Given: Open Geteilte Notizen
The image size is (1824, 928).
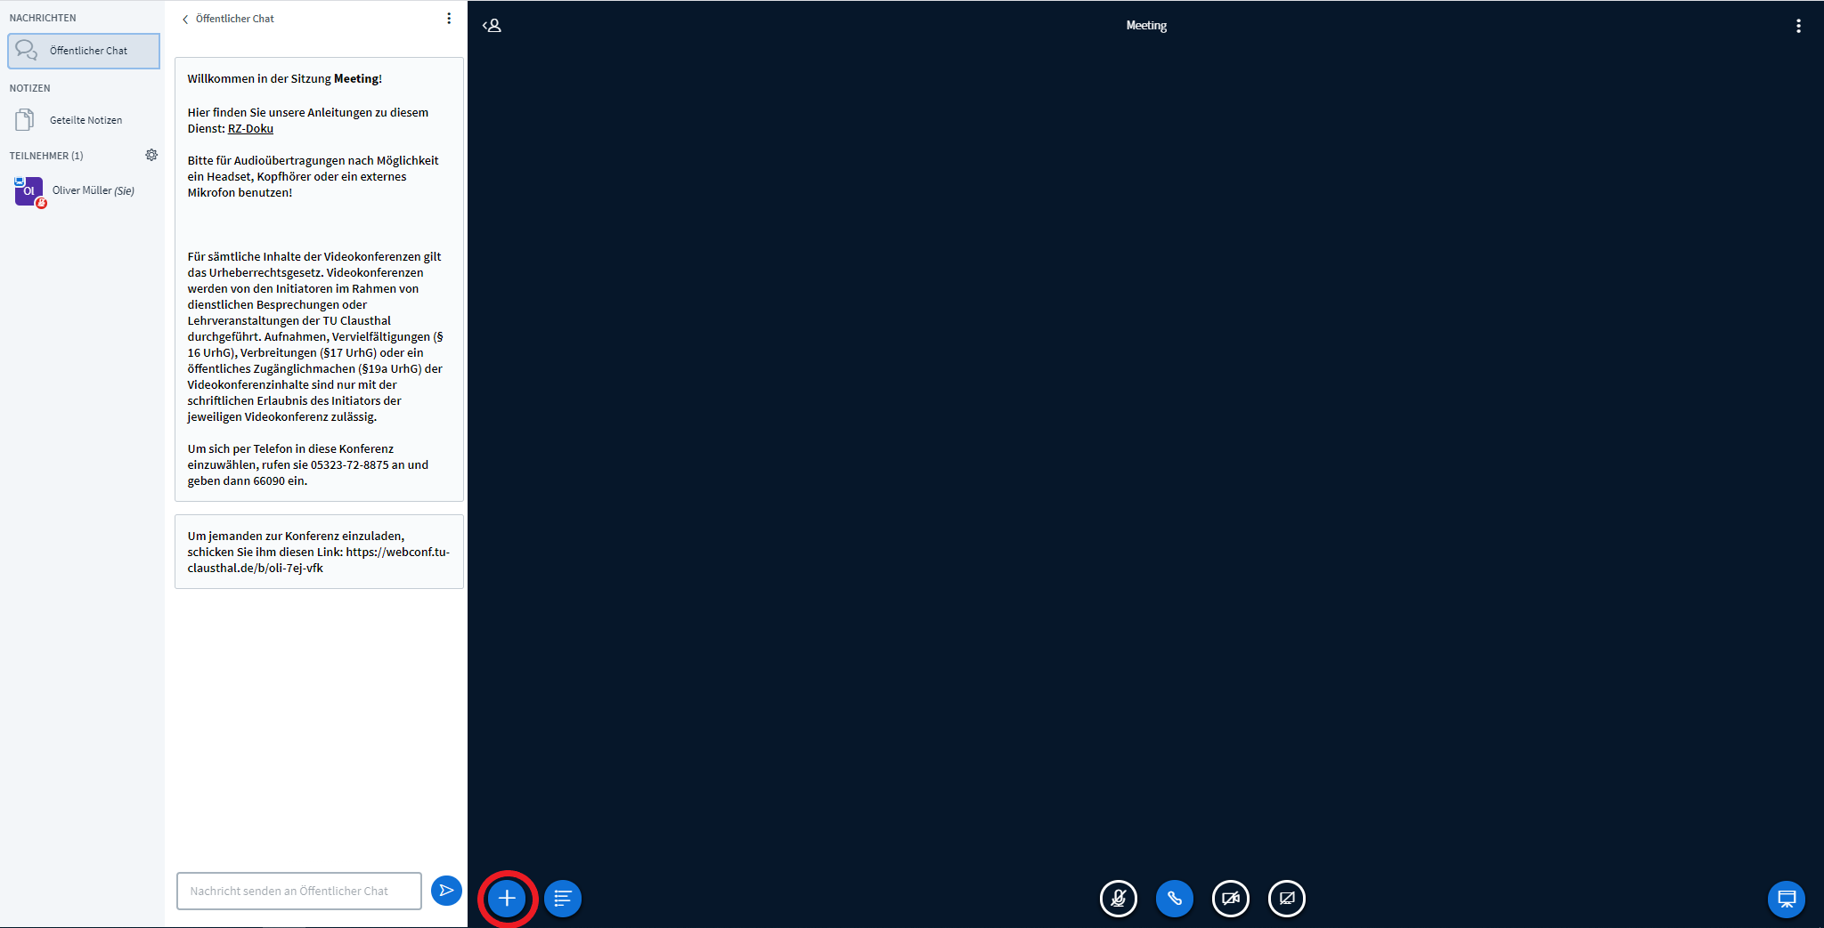Looking at the screenshot, I should click(85, 120).
